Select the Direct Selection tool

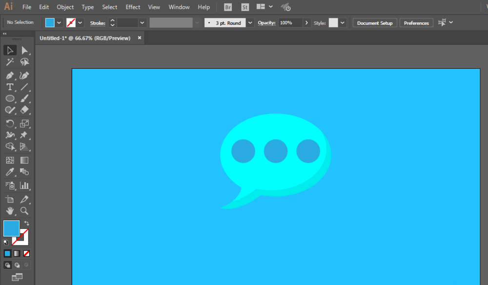coord(24,50)
